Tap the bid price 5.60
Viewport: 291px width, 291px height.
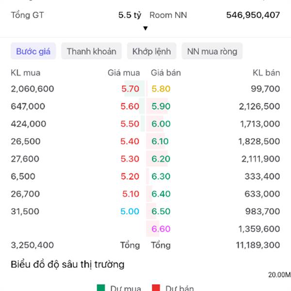click(130, 106)
